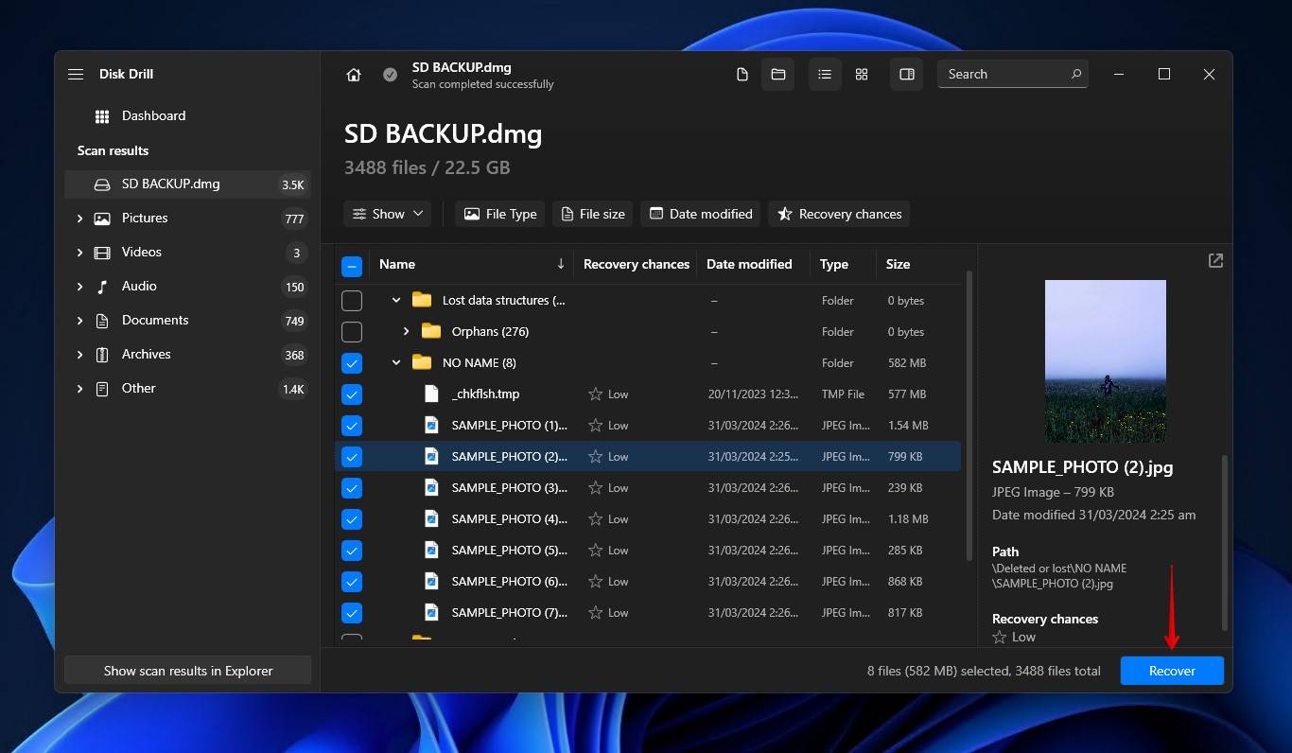
Task: Toggle the preview pane icon
Action: [907, 74]
